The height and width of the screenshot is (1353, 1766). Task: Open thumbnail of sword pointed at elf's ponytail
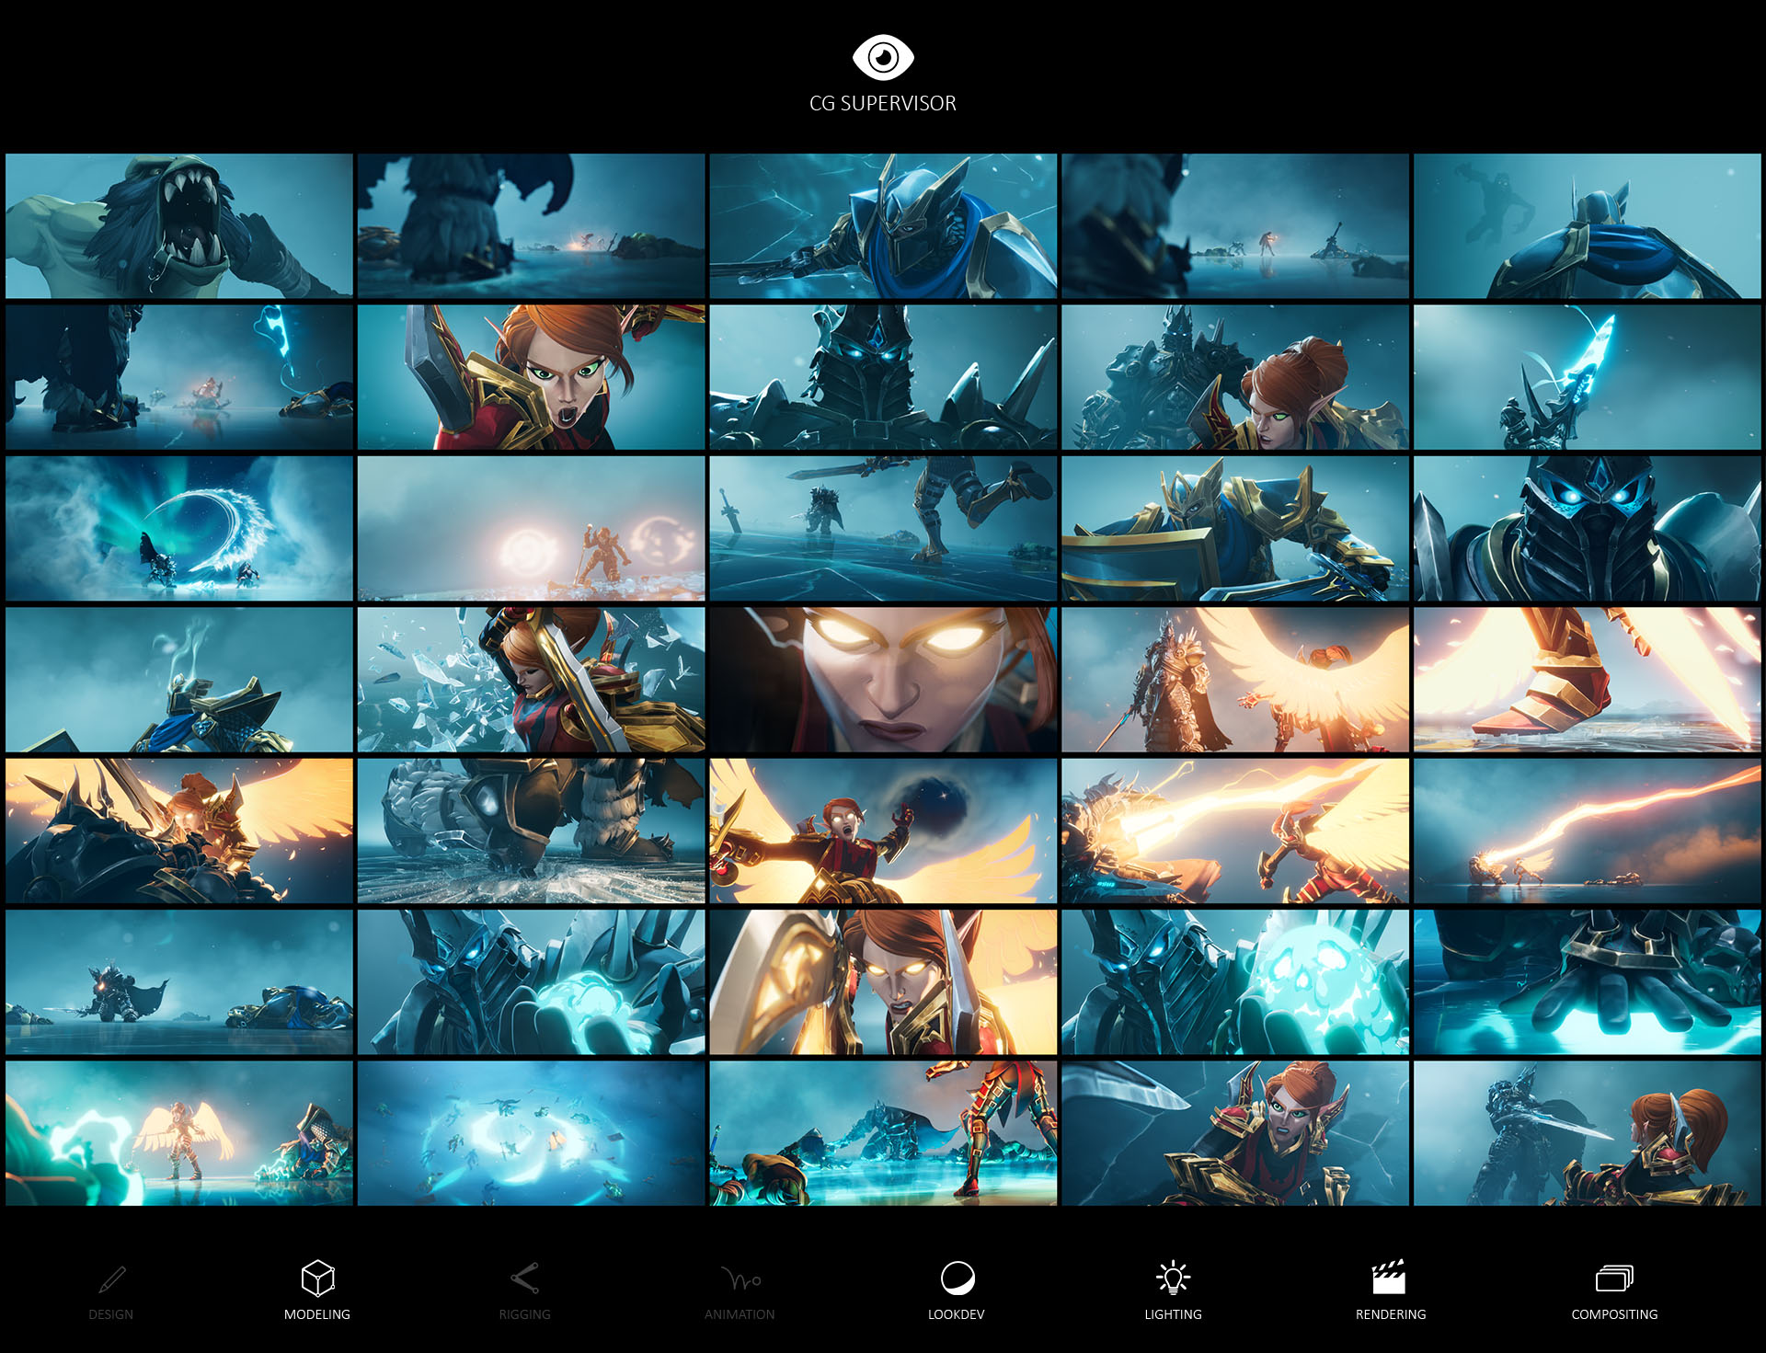point(1587,1133)
